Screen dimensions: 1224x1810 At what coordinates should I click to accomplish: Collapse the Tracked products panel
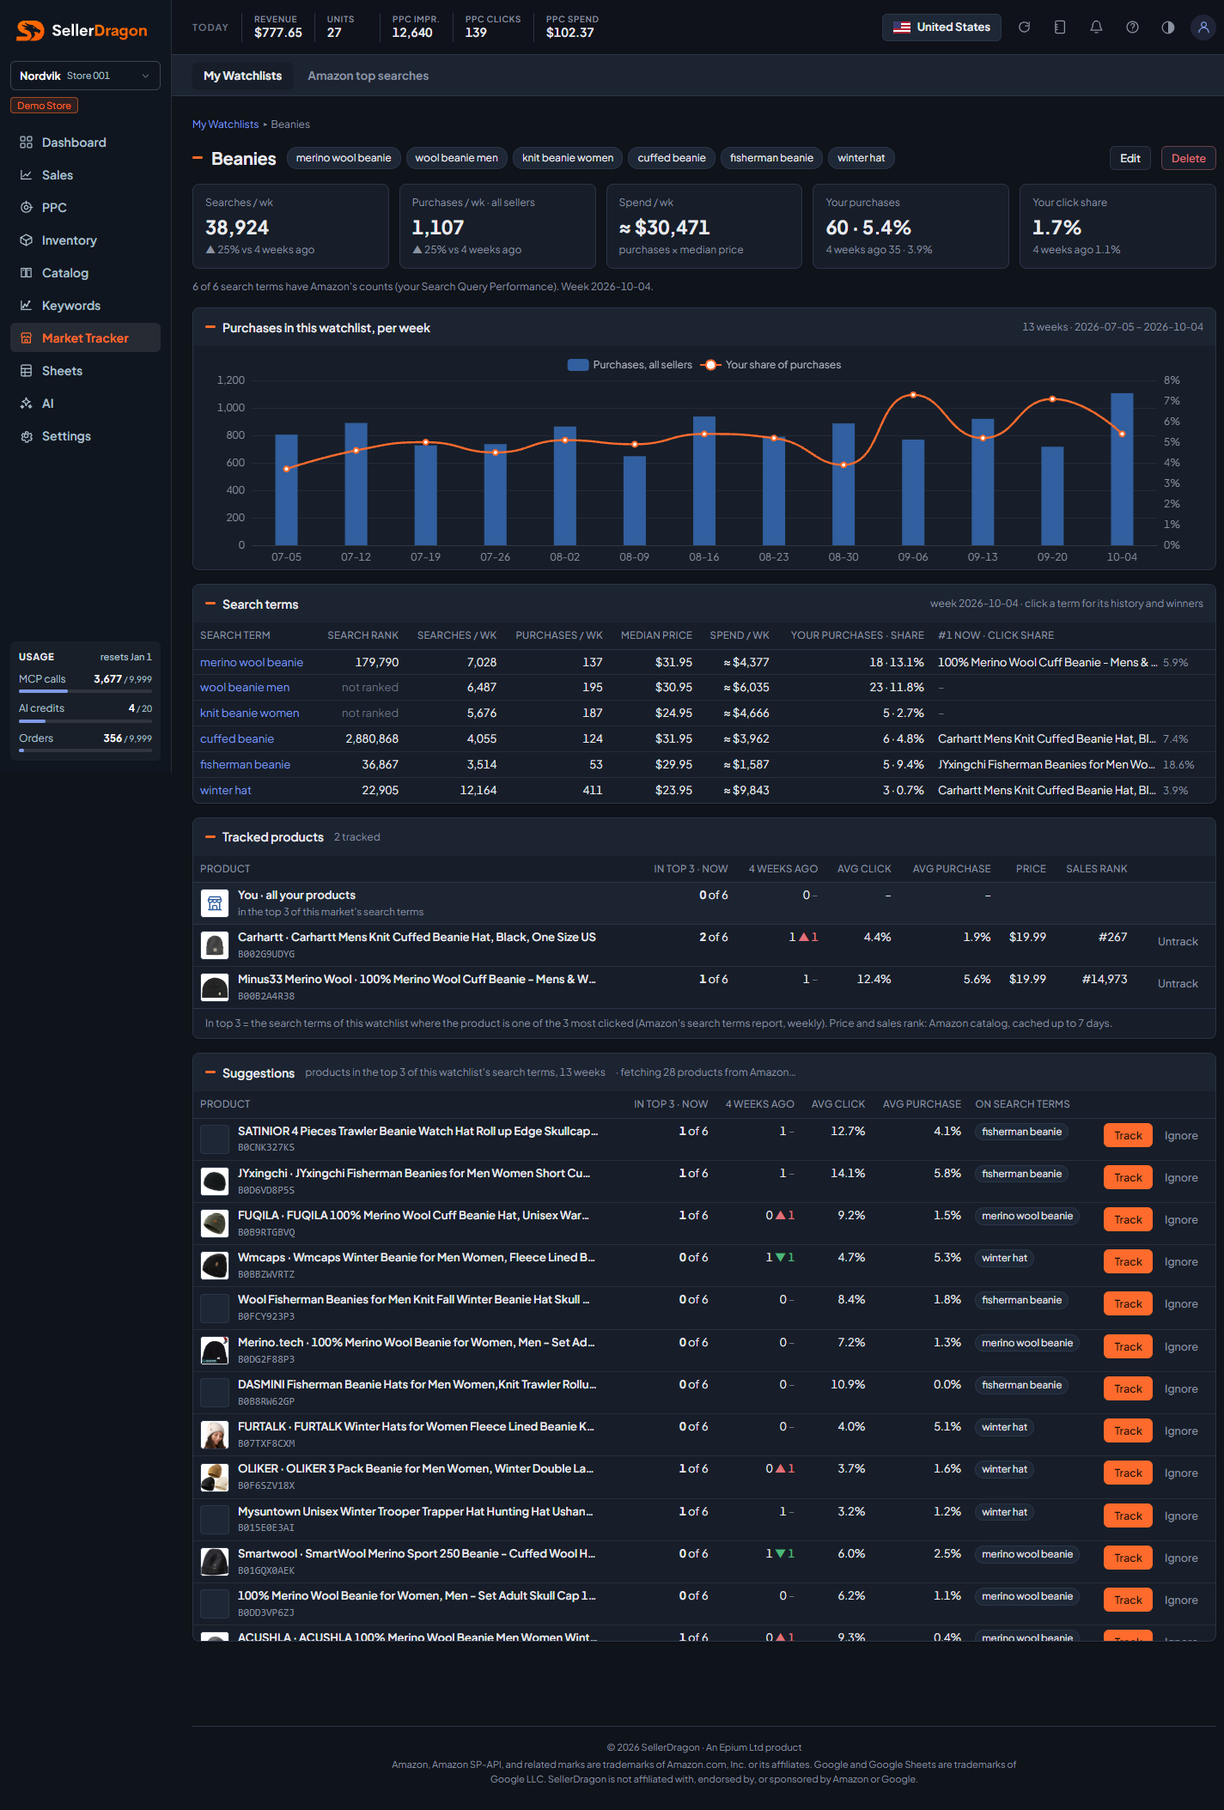[210, 836]
